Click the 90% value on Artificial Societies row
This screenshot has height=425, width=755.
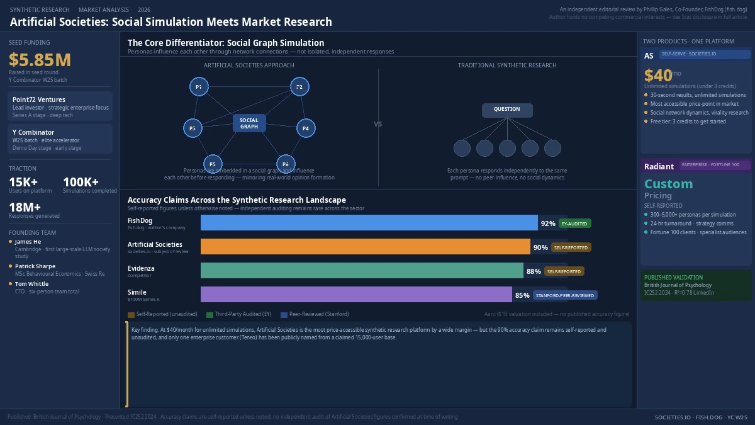click(x=540, y=247)
